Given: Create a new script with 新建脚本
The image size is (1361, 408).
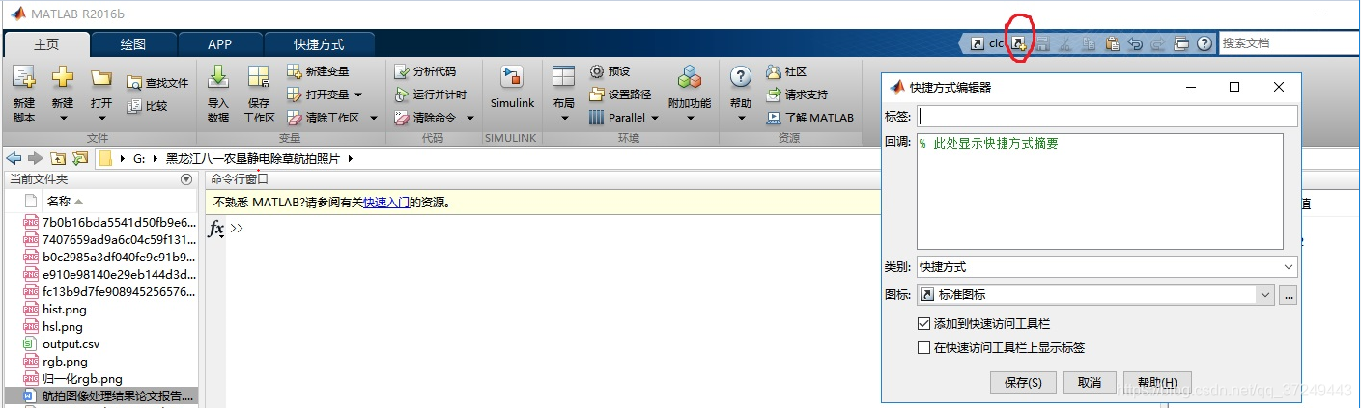Looking at the screenshot, I should (24, 95).
